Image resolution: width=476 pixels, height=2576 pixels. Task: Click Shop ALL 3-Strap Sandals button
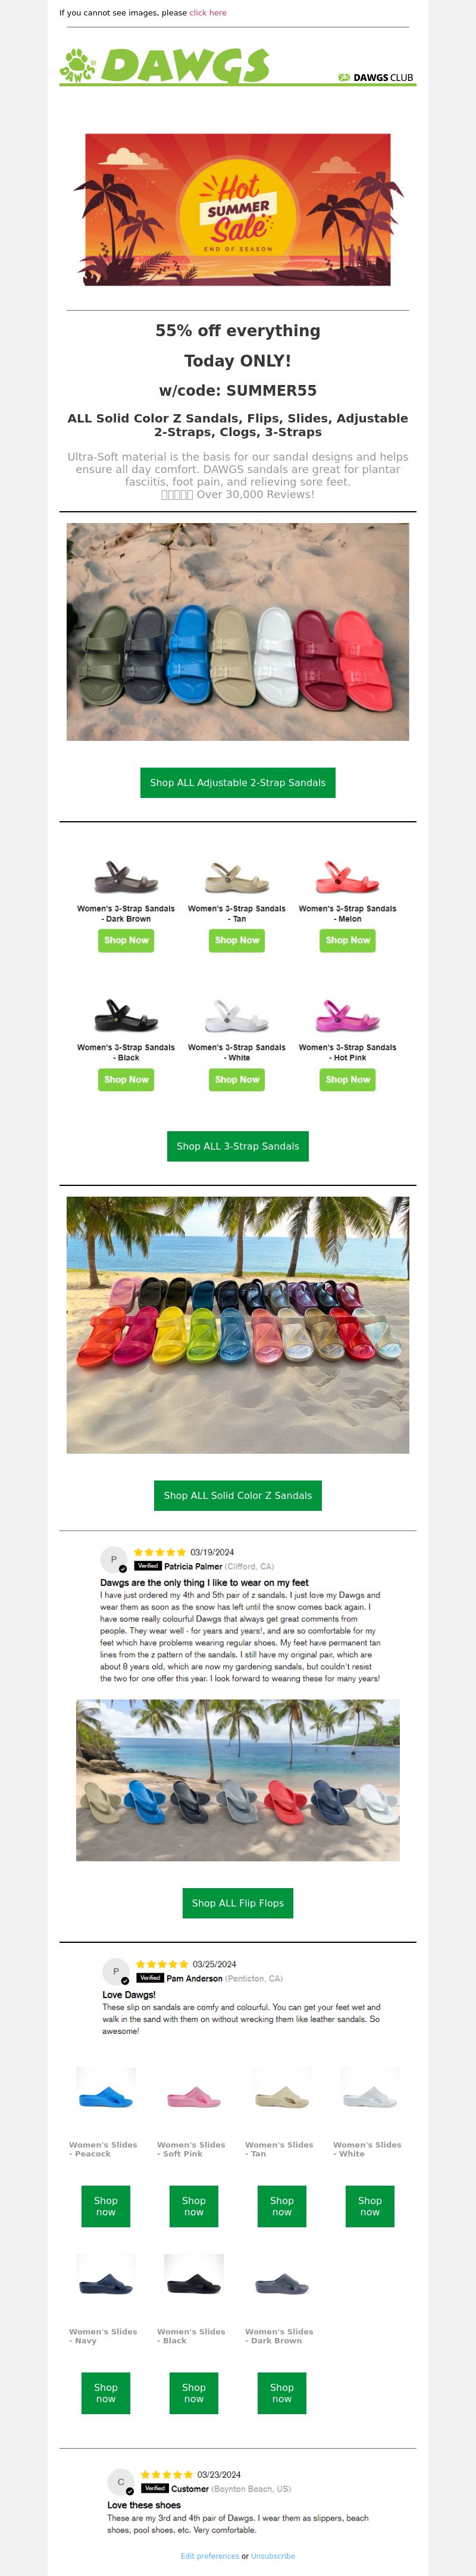click(x=238, y=1146)
